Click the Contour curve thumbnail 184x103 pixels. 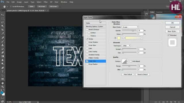(124, 62)
